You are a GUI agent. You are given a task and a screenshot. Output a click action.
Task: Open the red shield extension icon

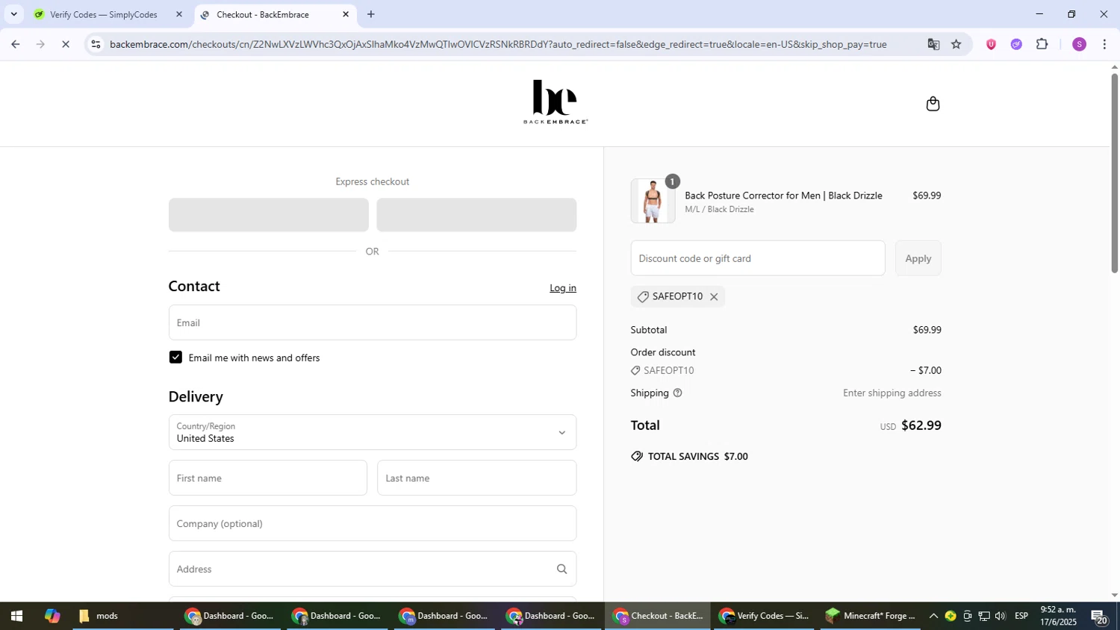(x=991, y=44)
